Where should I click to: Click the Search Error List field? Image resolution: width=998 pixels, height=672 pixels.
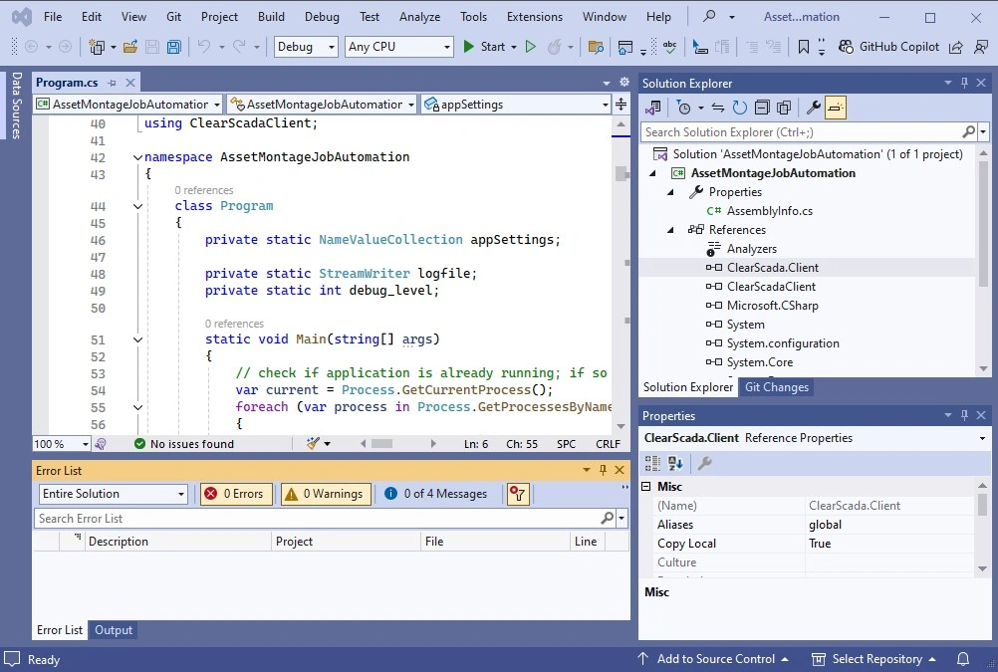[319, 519]
